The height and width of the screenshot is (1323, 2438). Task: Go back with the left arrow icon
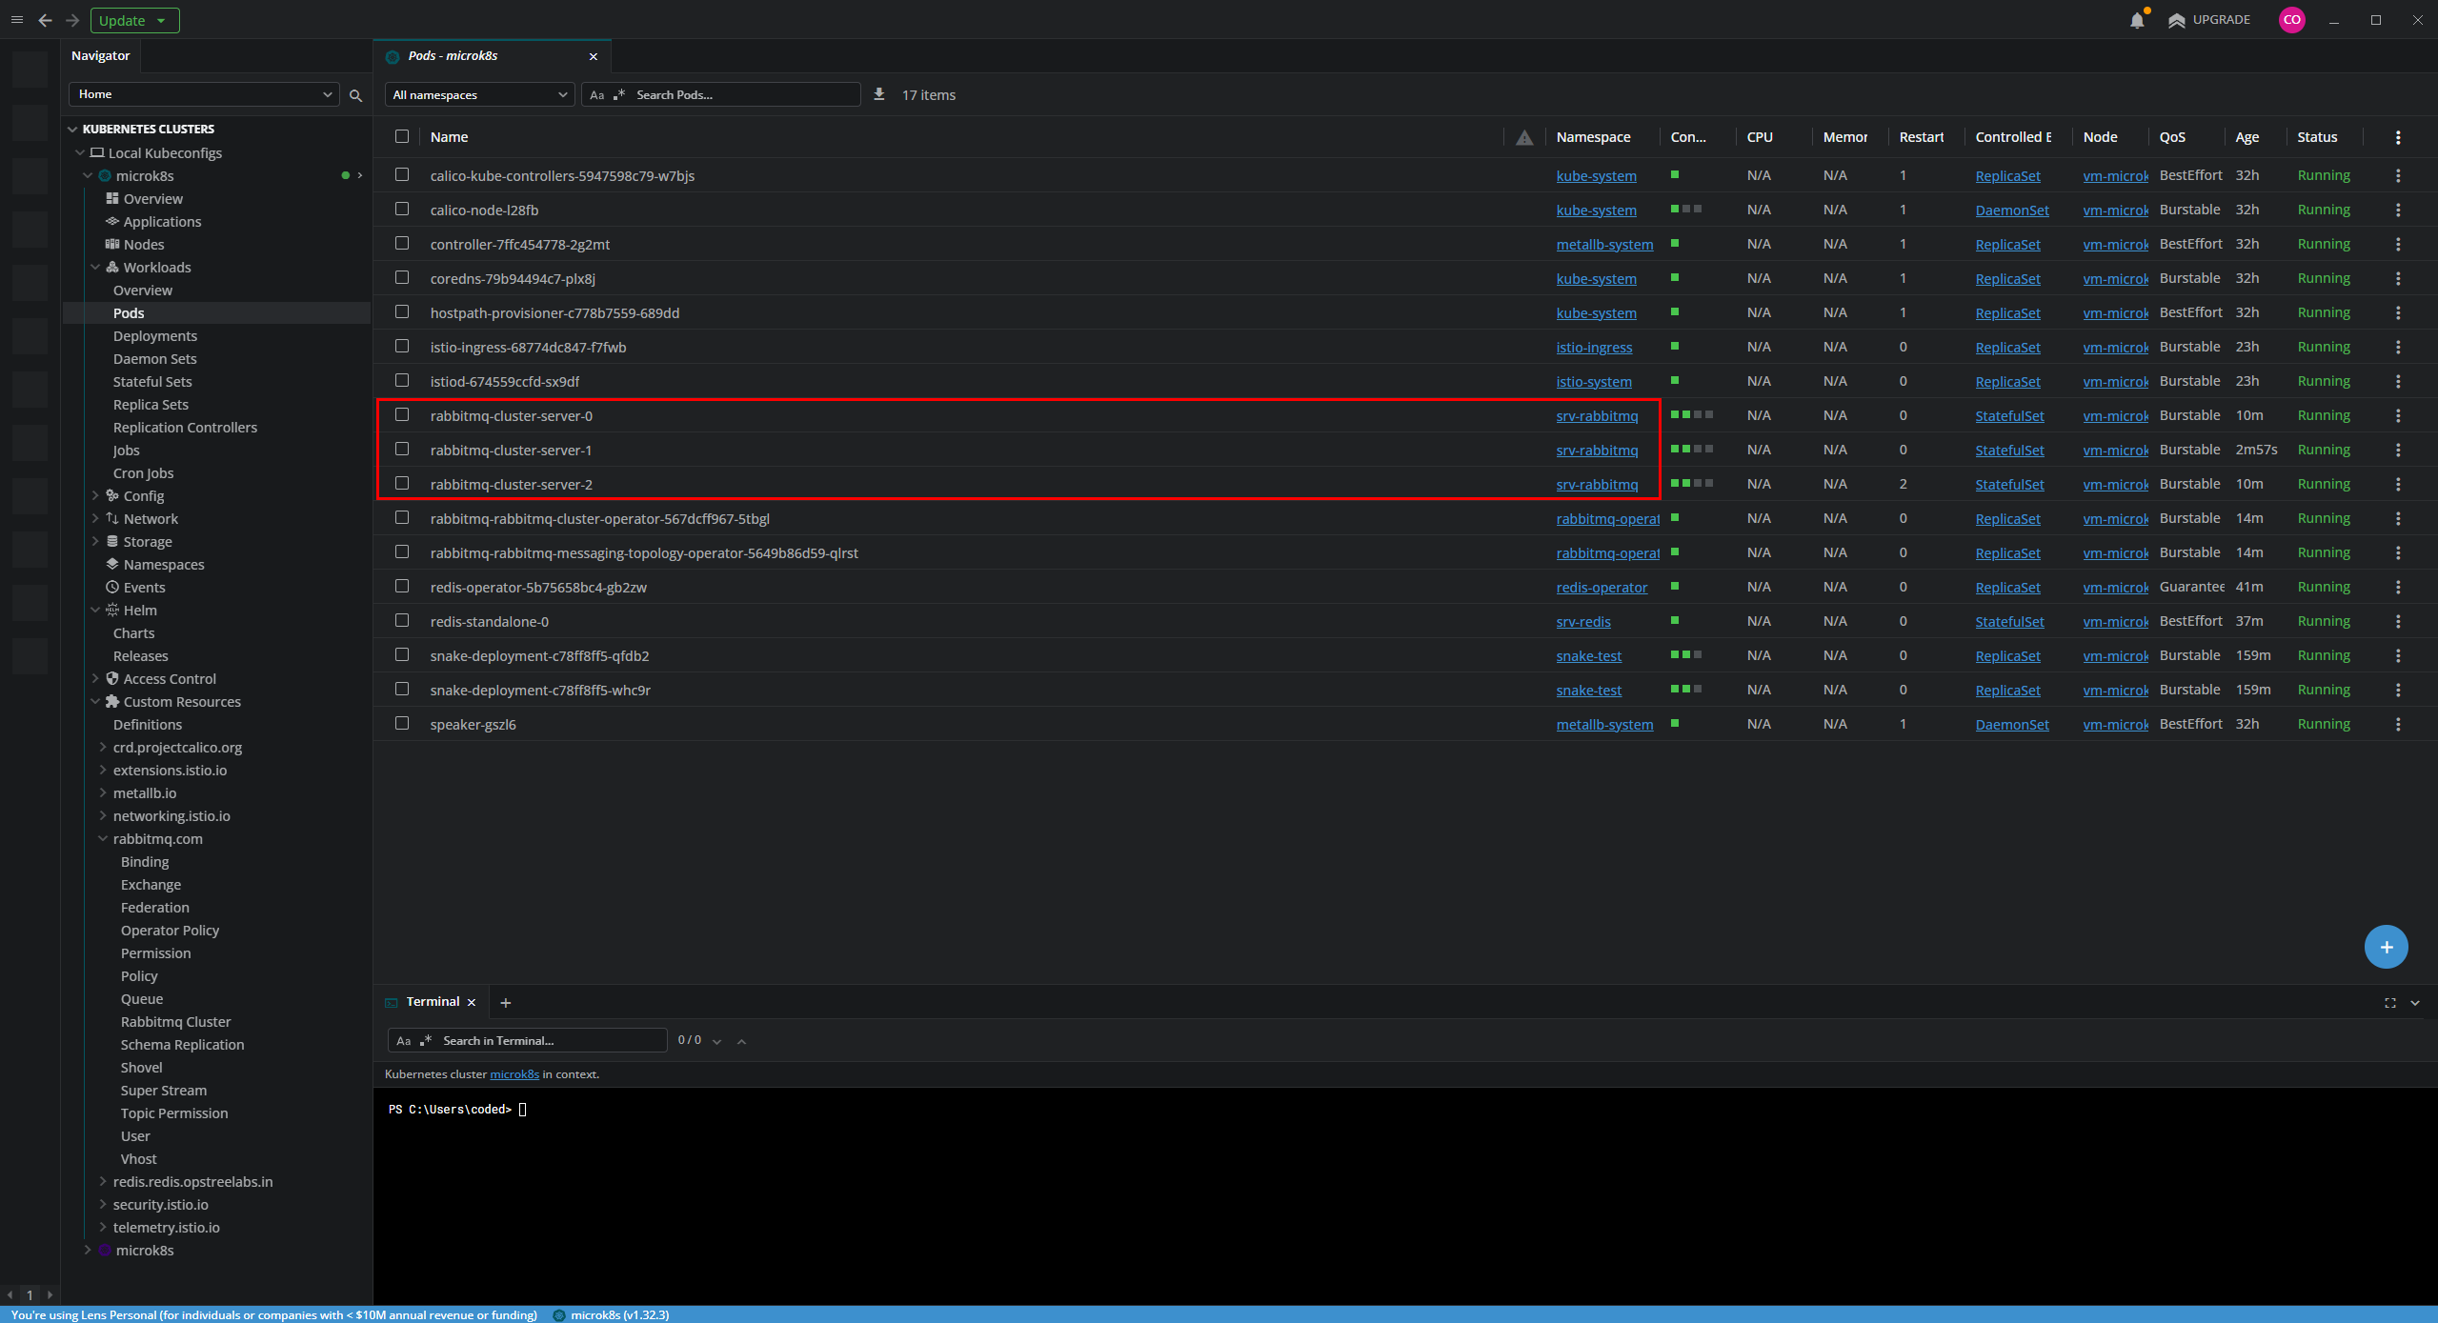point(45,20)
